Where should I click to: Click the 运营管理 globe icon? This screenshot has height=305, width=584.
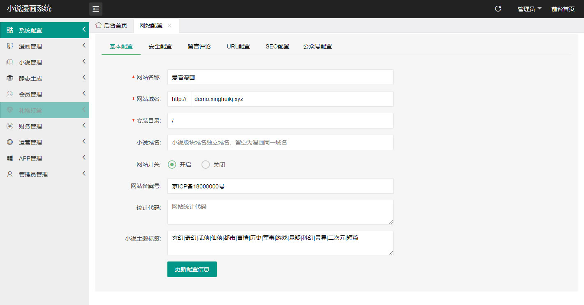click(10, 142)
